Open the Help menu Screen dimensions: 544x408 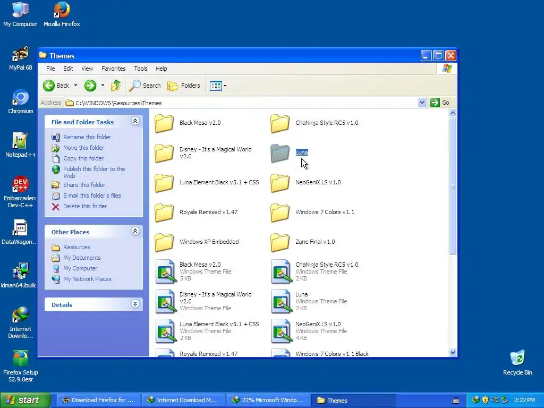[x=161, y=69]
